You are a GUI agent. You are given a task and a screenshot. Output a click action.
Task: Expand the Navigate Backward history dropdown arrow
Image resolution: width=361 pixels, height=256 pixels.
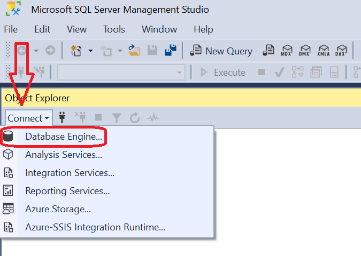(36, 51)
